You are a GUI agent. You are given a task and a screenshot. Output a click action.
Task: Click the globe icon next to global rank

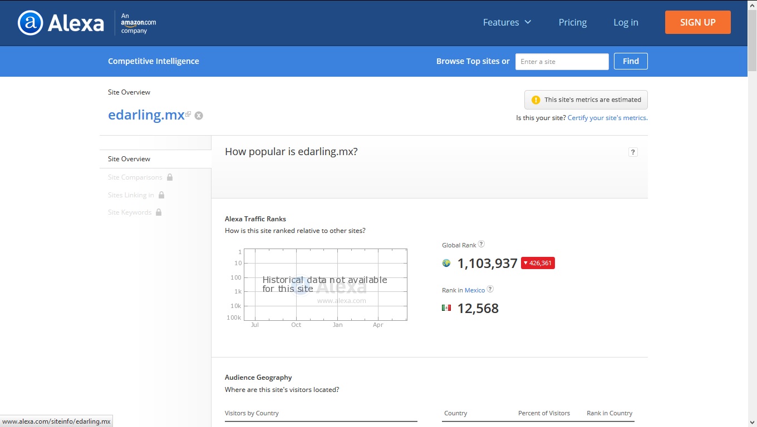point(446,263)
